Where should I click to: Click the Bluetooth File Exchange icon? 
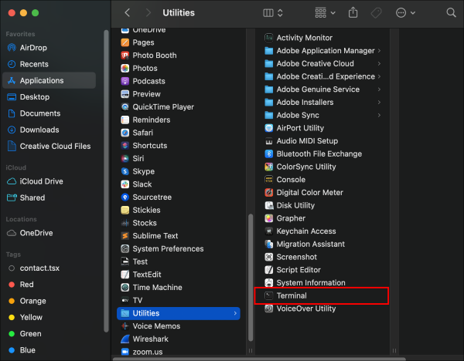click(268, 154)
